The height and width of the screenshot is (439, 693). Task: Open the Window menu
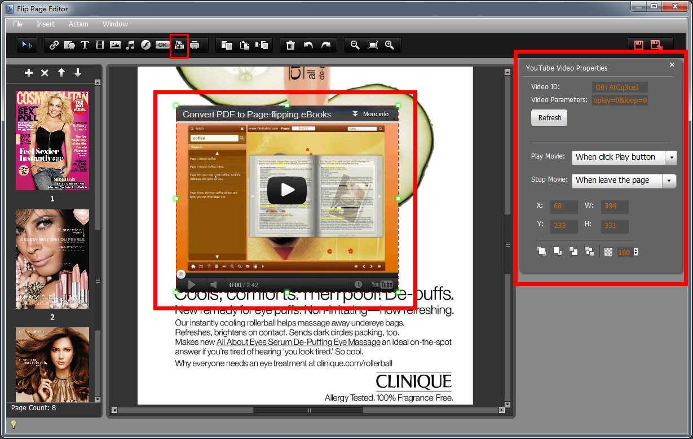[x=115, y=24]
